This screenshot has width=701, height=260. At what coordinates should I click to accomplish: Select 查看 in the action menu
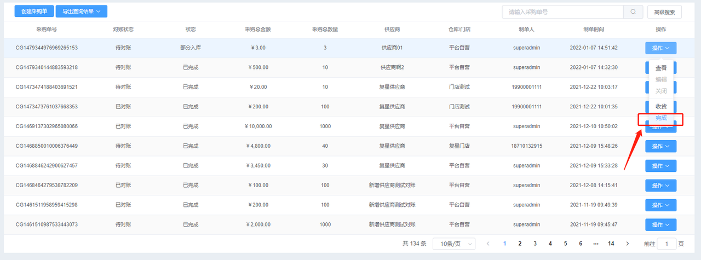(661, 68)
